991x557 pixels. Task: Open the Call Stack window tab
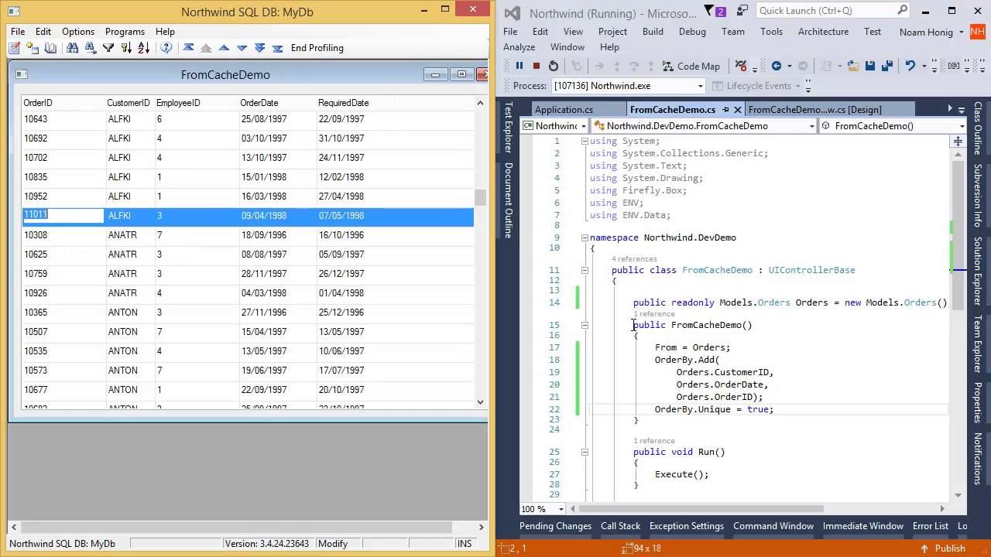tap(620, 526)
